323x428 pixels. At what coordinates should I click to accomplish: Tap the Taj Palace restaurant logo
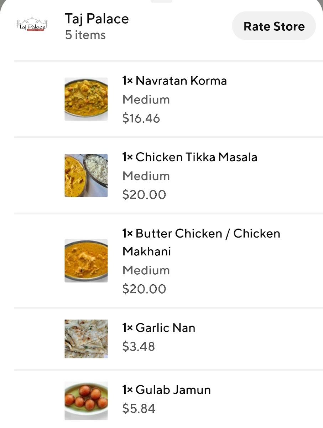coord(32,24)
